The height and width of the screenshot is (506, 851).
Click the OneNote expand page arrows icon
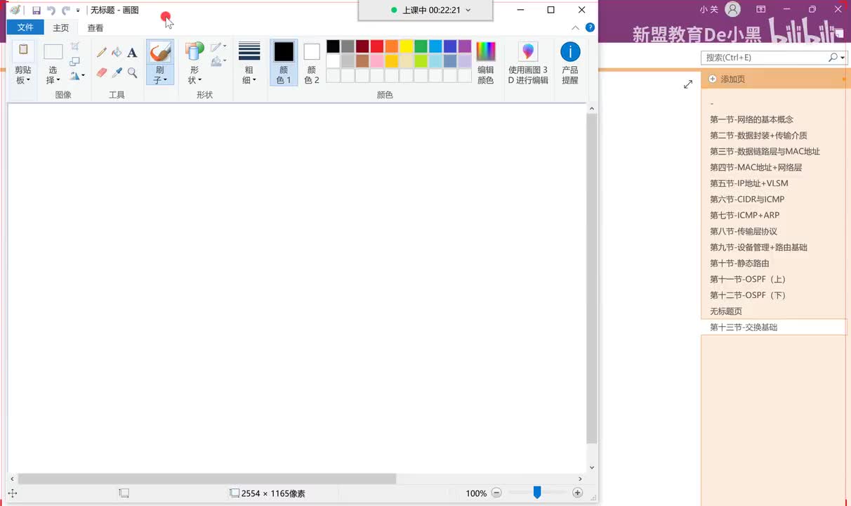[688, 84]
